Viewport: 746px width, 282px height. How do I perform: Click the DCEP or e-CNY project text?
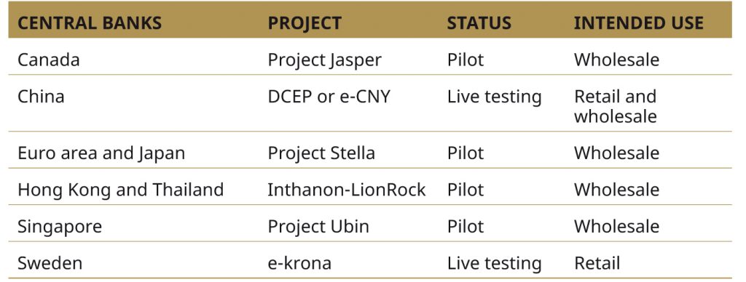click(329, 97)
